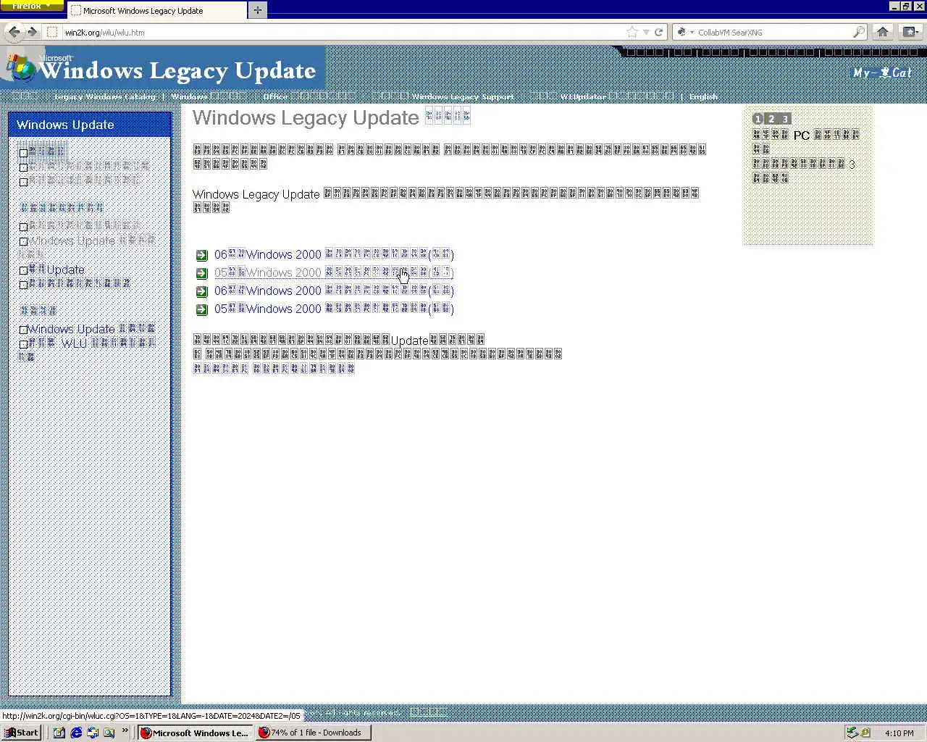This screenshot has width=927, height=742.
Task: Click greyed Windows Update item in sidebar
Action: click(x=91, y=241)
